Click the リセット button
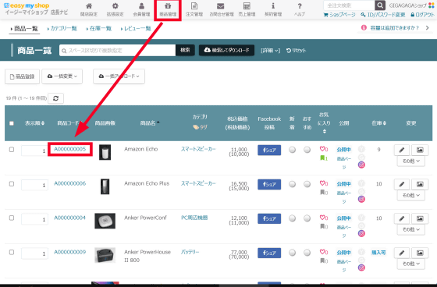This screenshot has height=287, width=437. tap(296, 51)
